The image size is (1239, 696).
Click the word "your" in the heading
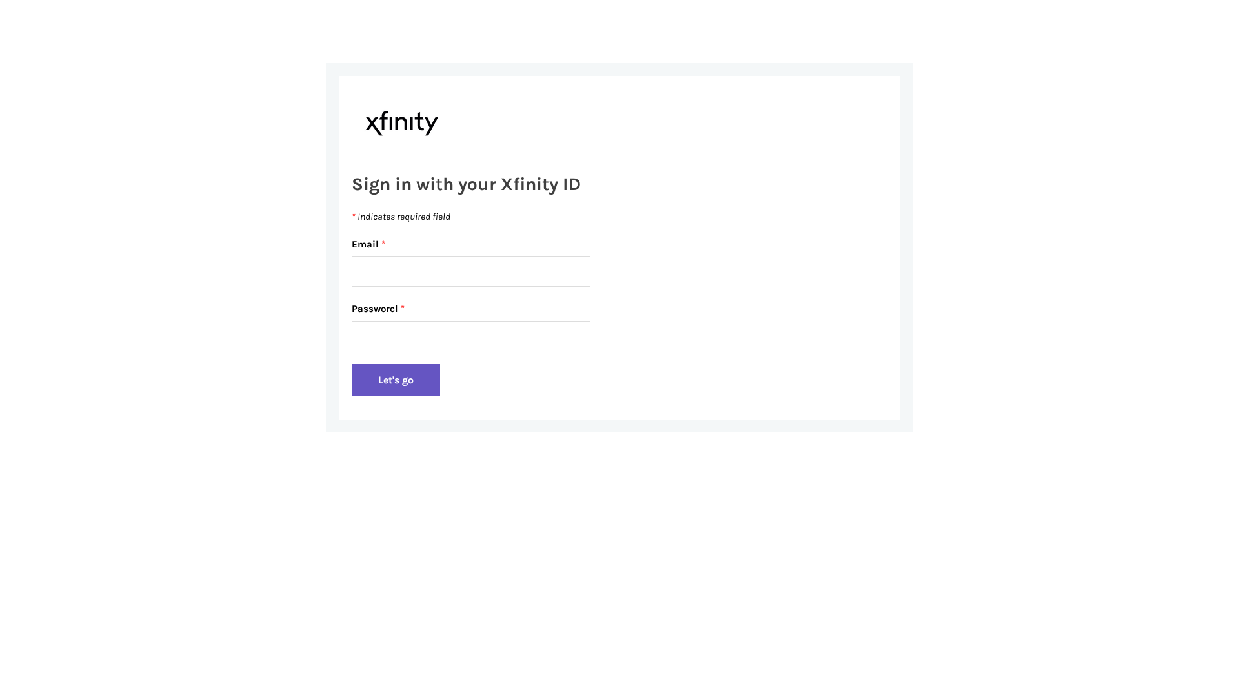pyautogui.click(x=477, y=185)
